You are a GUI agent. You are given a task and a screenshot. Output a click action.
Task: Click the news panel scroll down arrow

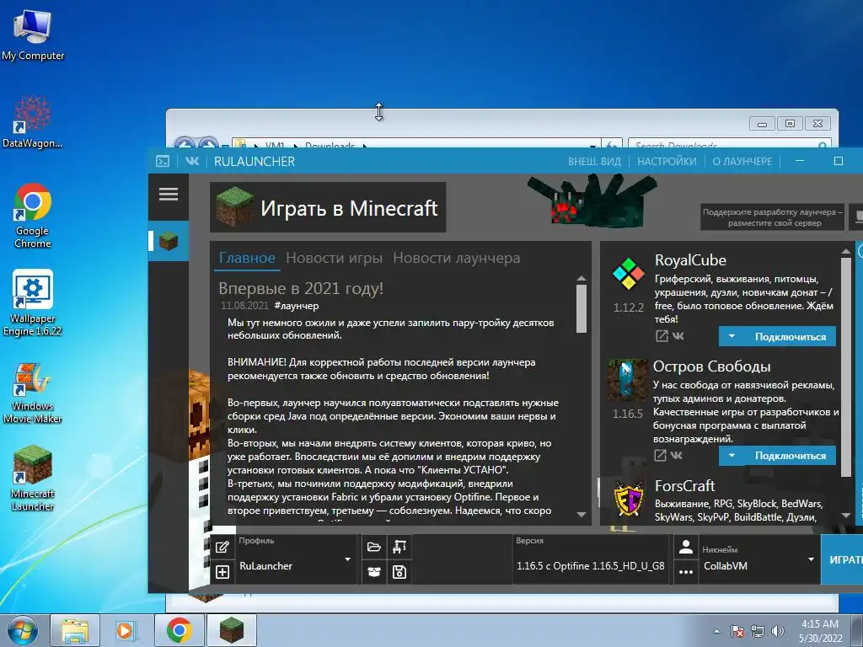(x=582, y=515)
